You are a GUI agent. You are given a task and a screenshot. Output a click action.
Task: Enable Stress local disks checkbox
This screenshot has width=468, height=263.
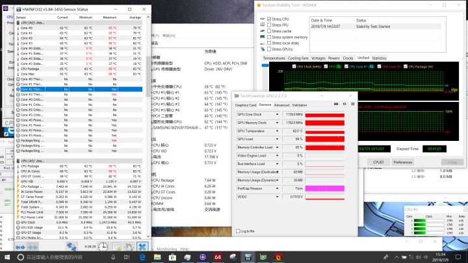click(269, 43)
